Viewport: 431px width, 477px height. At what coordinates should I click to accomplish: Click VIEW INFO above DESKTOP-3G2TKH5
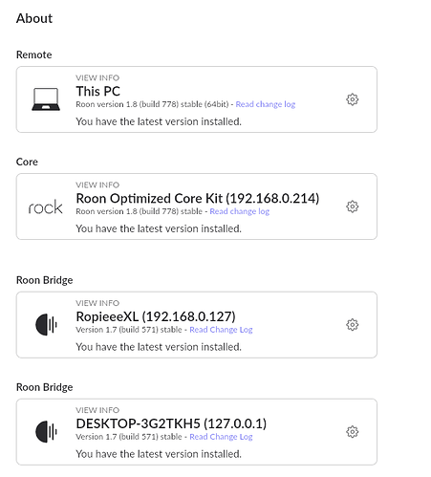click(97, 410)
